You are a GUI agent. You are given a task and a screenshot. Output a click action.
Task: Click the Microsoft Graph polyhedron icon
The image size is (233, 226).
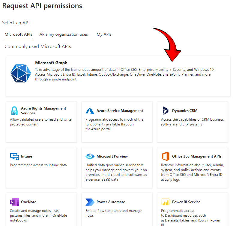coord(21,73)
